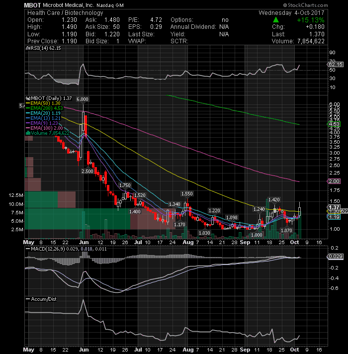This screenshot has height=354, width=348.
Task: Click the 12.5M volume axis label
Action: pos(16,195)
